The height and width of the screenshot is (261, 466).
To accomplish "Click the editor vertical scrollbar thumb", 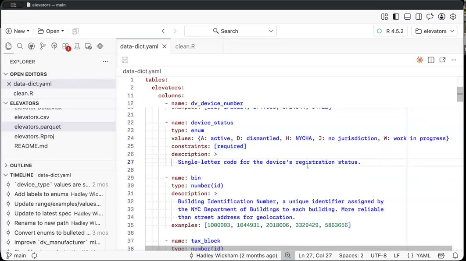I will tap(460, 94).
